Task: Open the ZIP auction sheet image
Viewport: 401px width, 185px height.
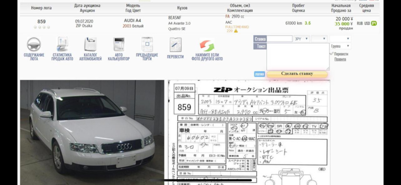Action: coord(249,132)
